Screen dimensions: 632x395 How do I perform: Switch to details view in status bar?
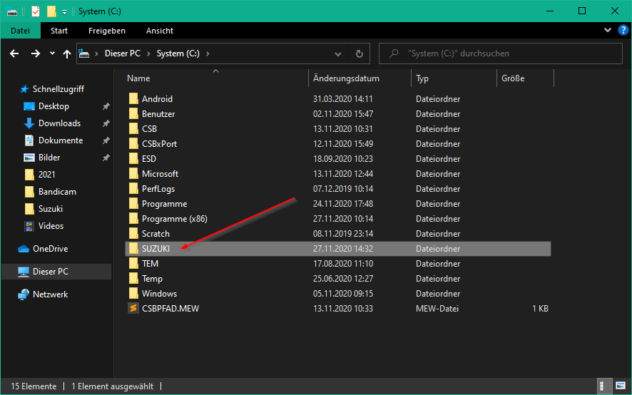click(x=603, y=386)
